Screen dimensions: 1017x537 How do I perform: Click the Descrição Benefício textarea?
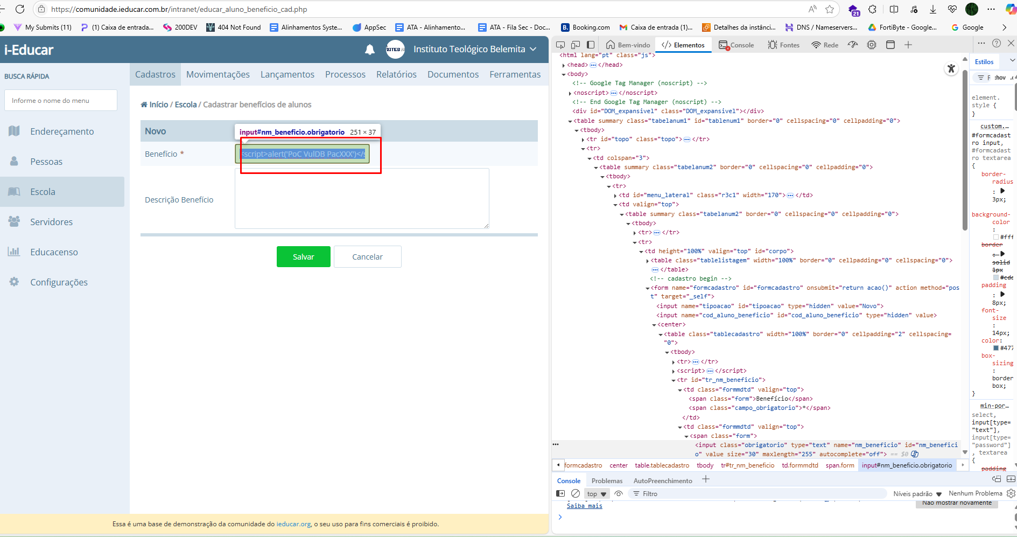pos(362,198)
